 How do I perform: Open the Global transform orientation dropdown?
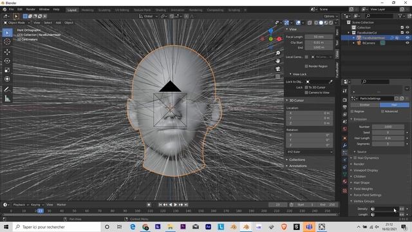pyautogui.click(x=148, y=16)
